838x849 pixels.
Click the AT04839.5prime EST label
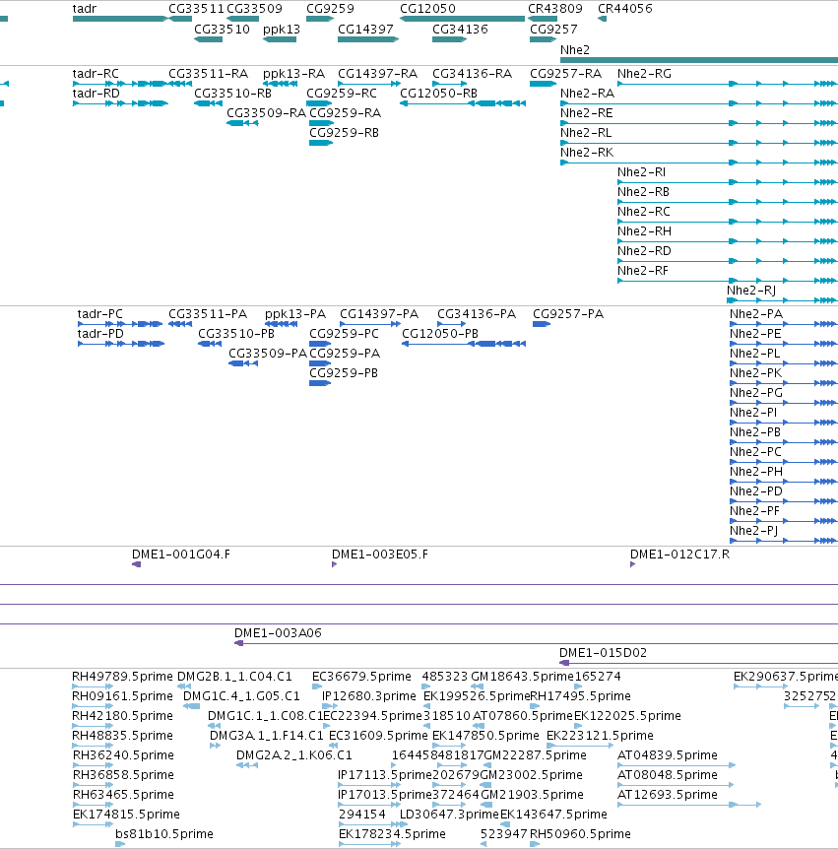[x=668, y=754]
